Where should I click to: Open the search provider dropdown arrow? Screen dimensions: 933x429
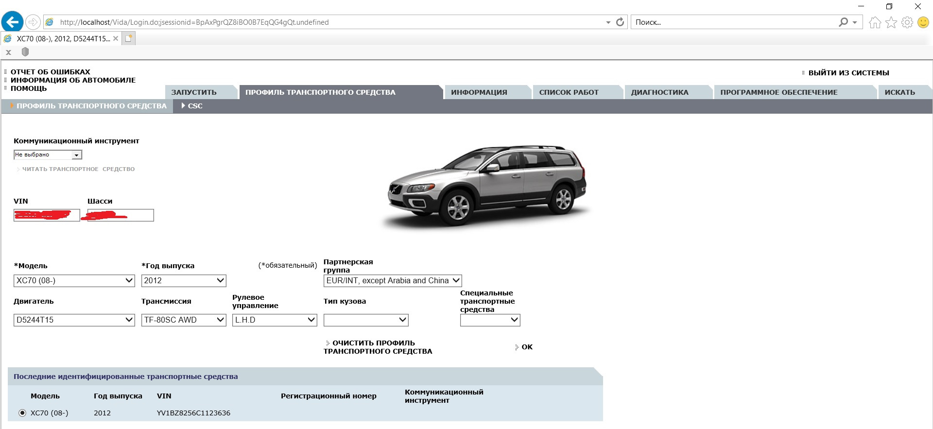point(855,22)
